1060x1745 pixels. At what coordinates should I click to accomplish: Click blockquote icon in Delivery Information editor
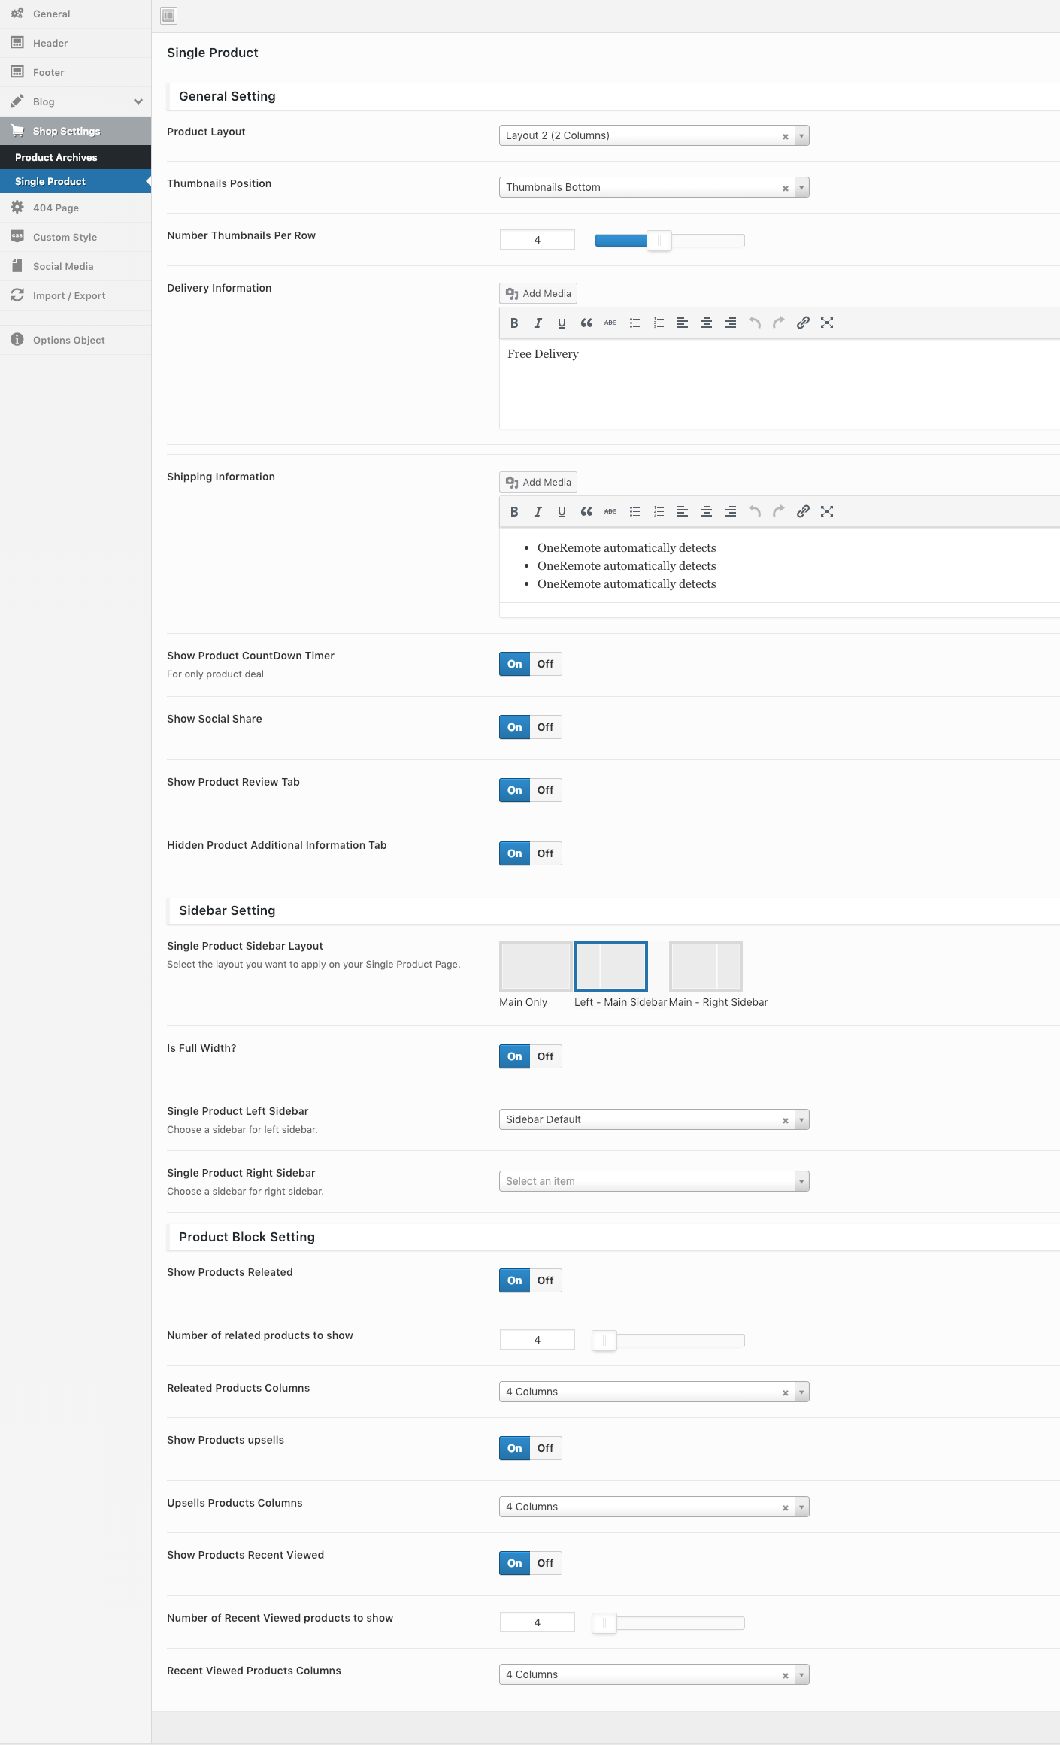586,323
